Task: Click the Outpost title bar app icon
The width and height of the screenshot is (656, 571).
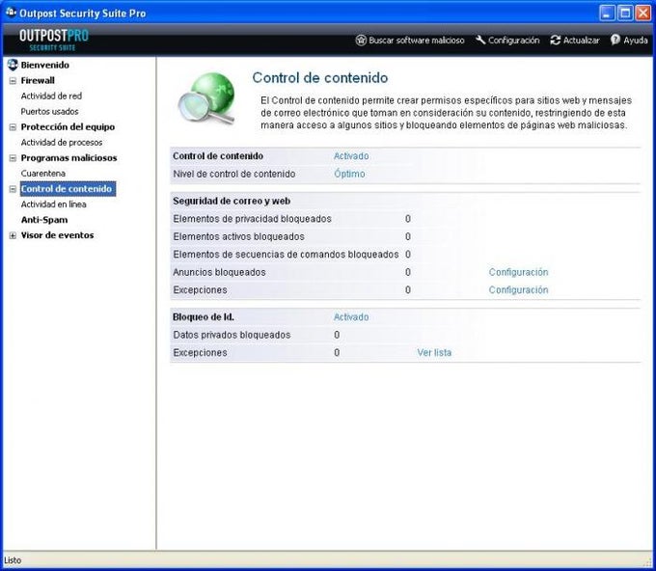Action: click(11, 13)
